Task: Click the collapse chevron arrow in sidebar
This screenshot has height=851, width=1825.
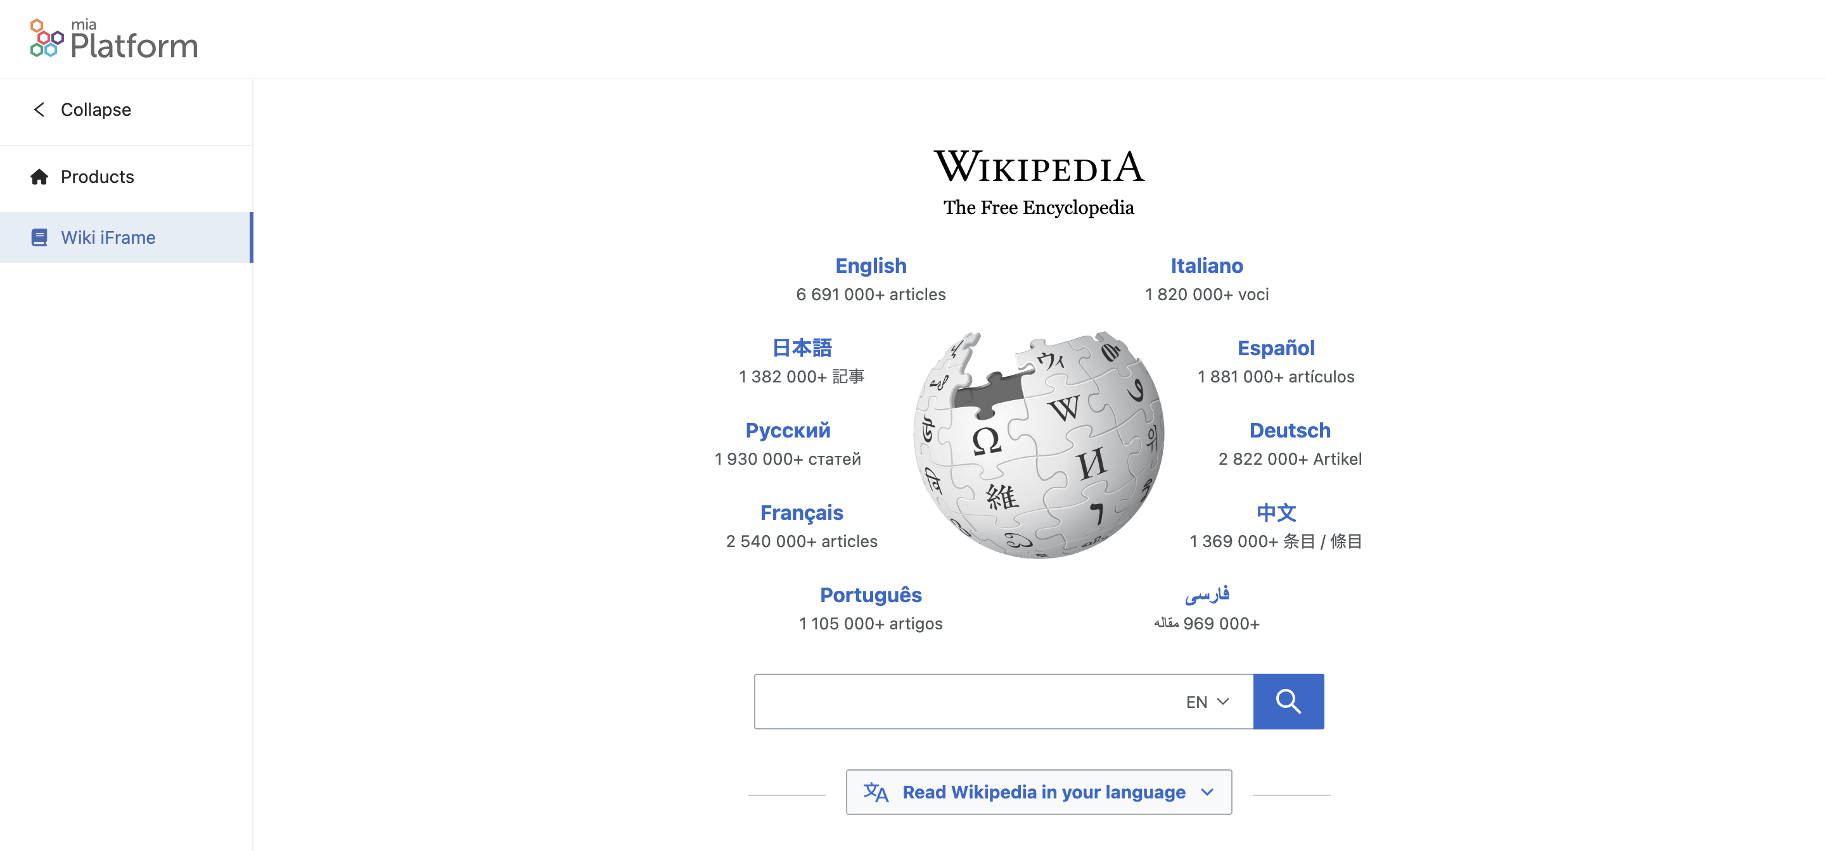Action: coord(40,110)
